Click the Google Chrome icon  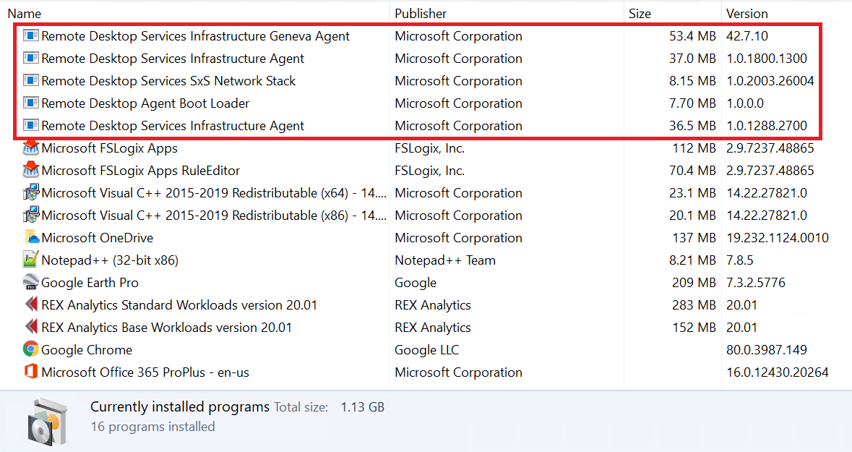(x=31, y=349)
